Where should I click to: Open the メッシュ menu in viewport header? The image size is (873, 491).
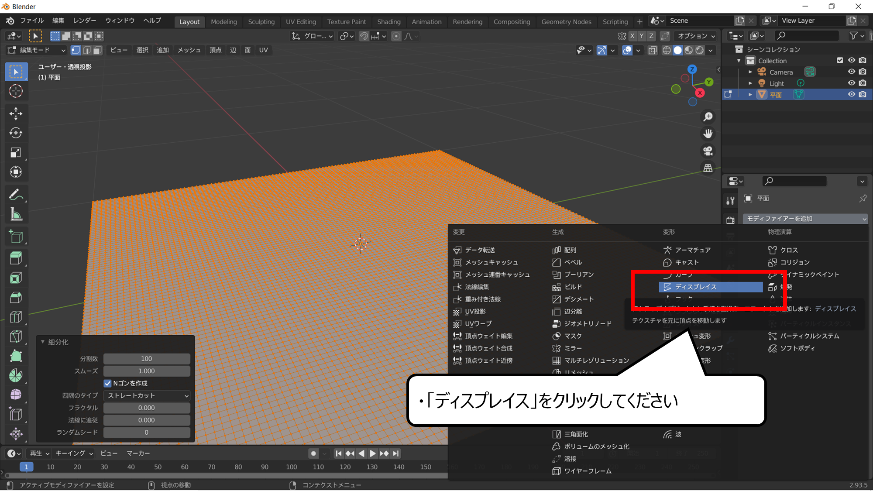tap(189, 50)
